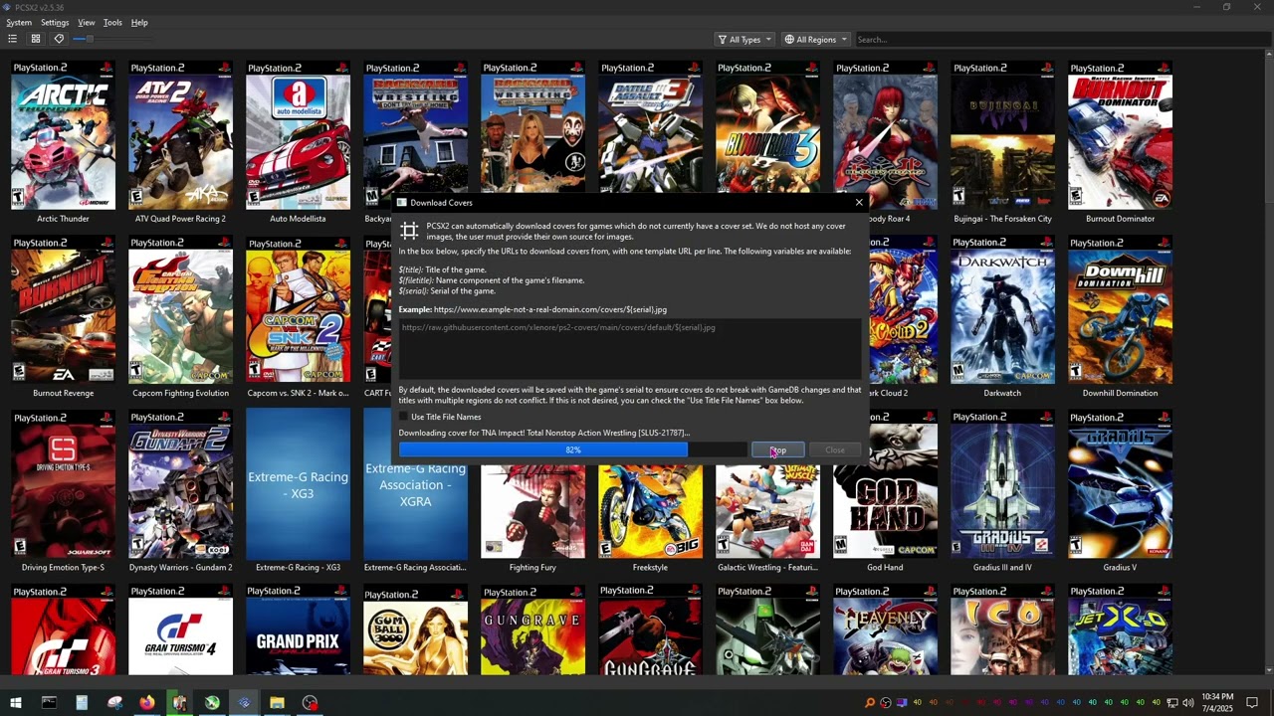The image size is (1274, 716).
Task: Click the OBS icon in system tray
Action: coord(886,703)
